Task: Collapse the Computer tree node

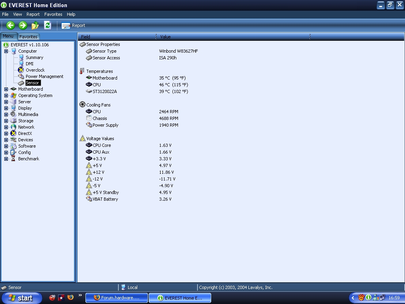Action: [6, 51]
